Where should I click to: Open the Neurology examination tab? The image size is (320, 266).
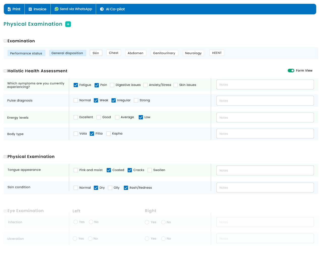pyautogui.click(x=193, y=53)
